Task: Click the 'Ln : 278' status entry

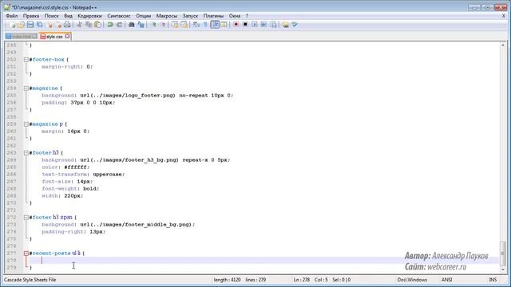Action: (x=302, y=280)
